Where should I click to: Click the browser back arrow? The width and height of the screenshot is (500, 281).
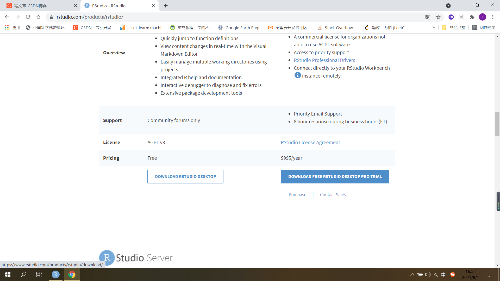7,17
